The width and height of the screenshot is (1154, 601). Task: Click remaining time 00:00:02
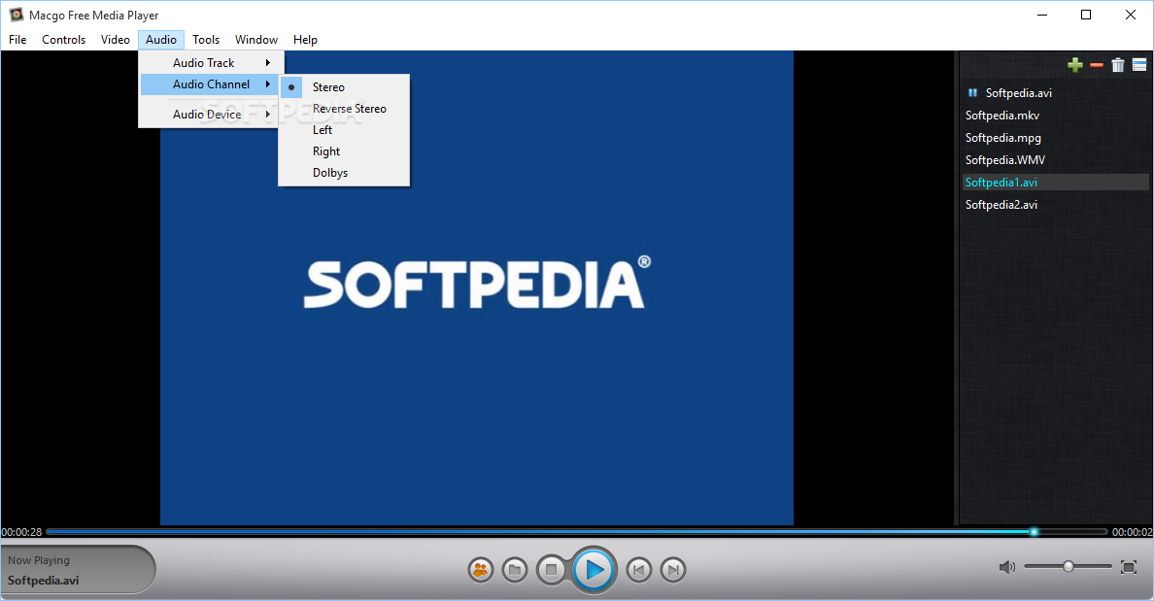coord(1132,532)
